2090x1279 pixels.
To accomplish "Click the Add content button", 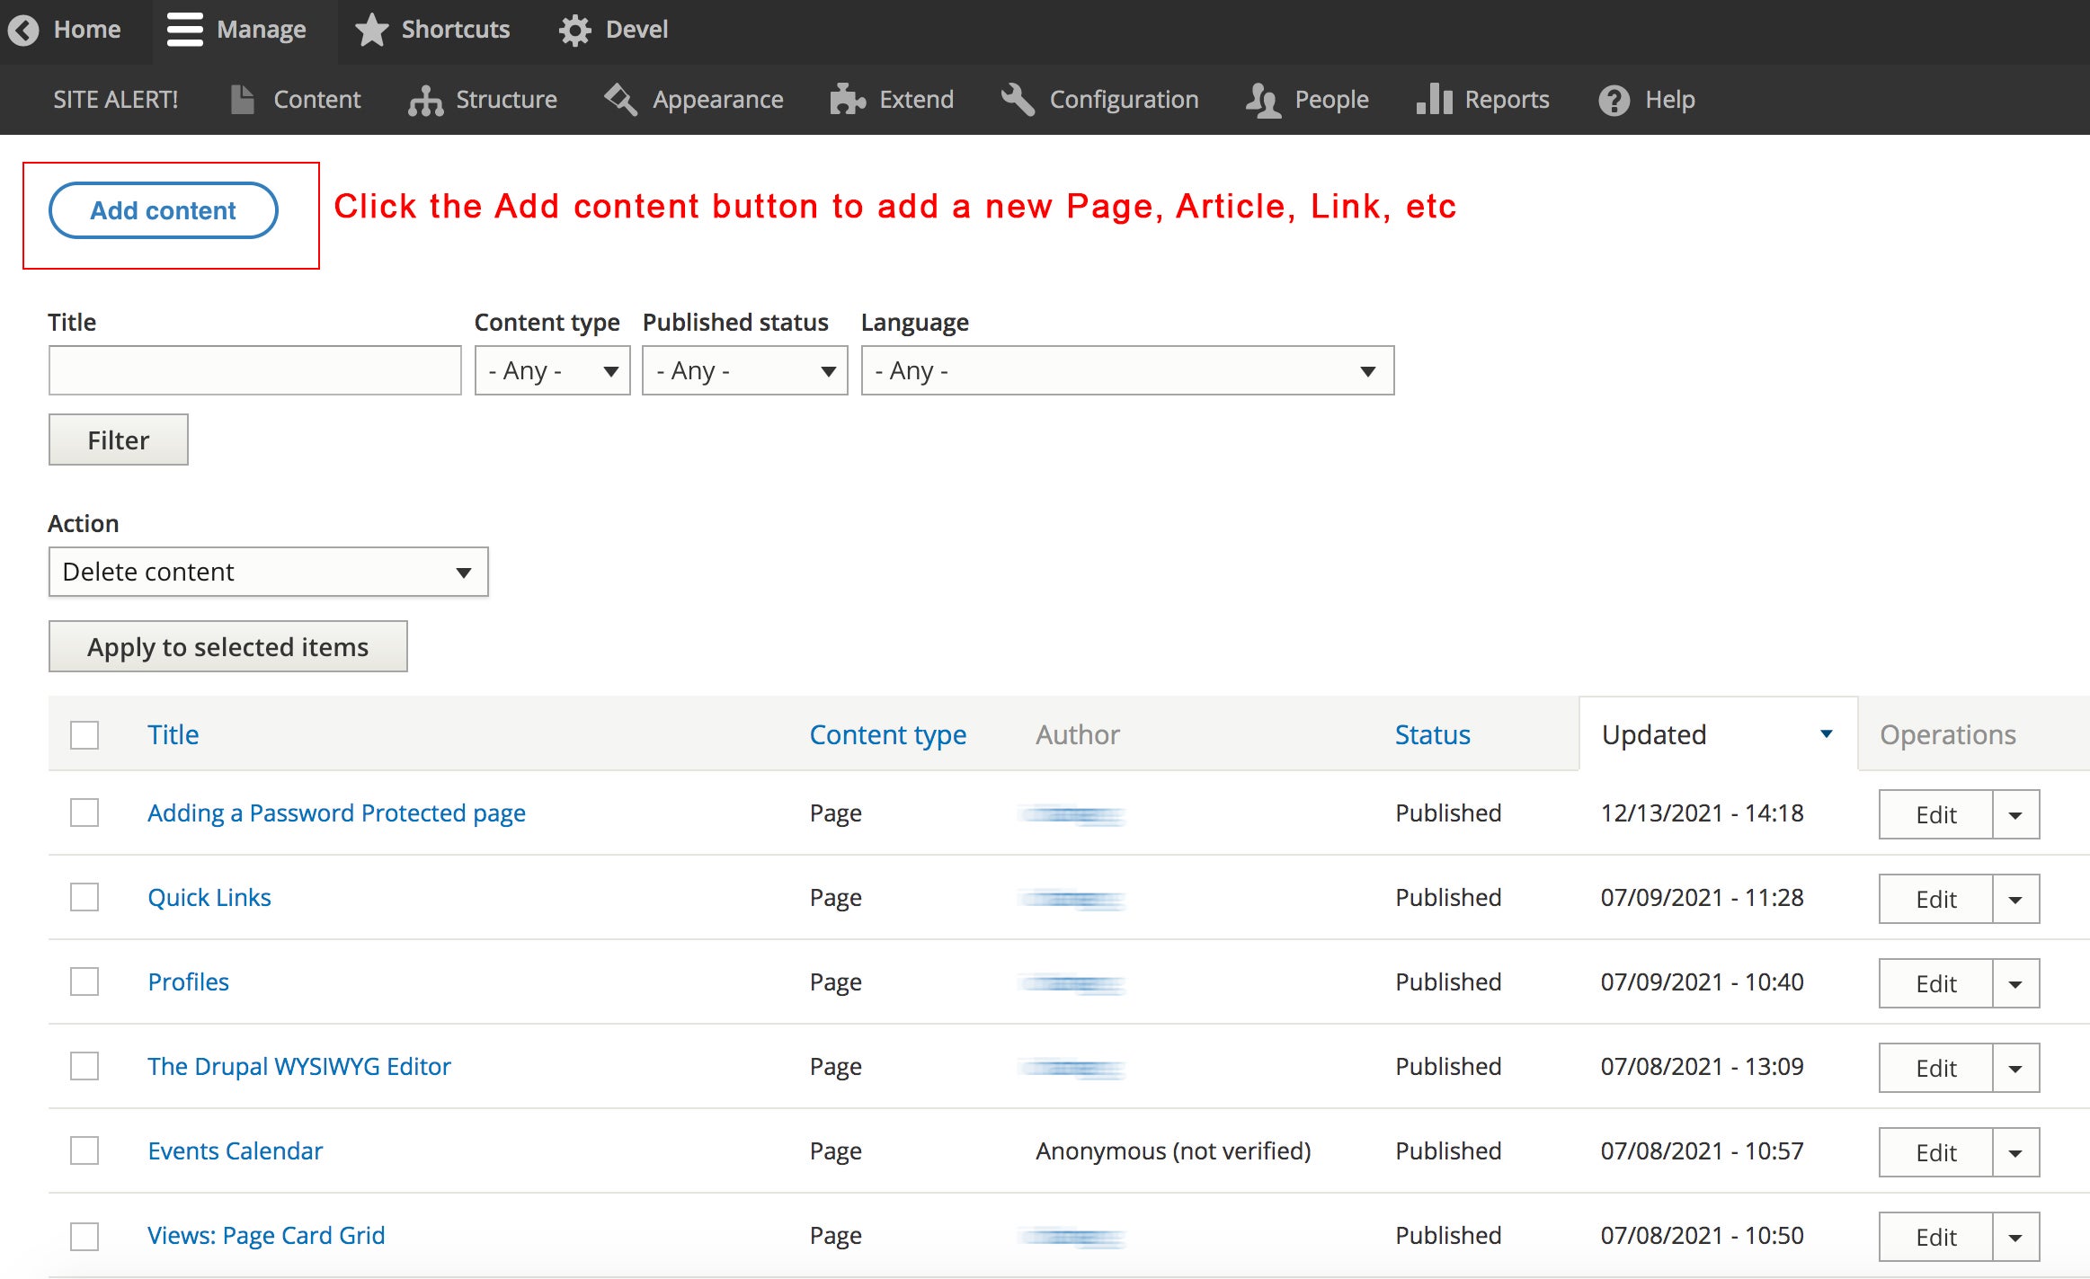I will [x=163, y=210].
